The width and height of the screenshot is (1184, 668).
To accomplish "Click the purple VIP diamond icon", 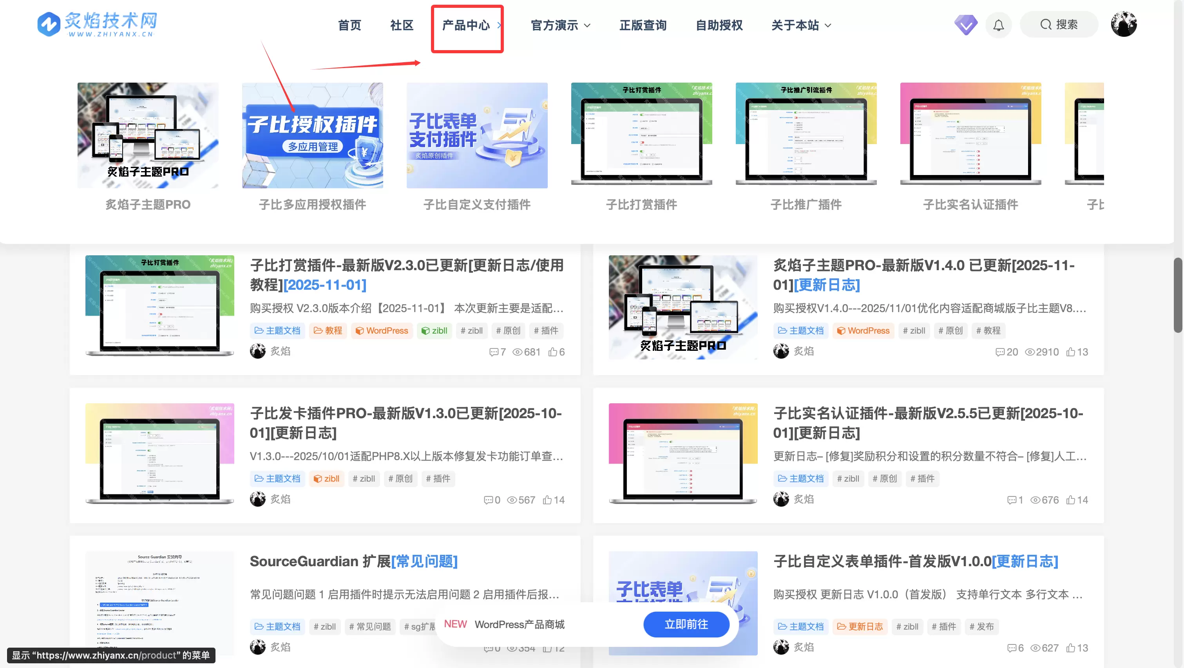I will (966, 25).
